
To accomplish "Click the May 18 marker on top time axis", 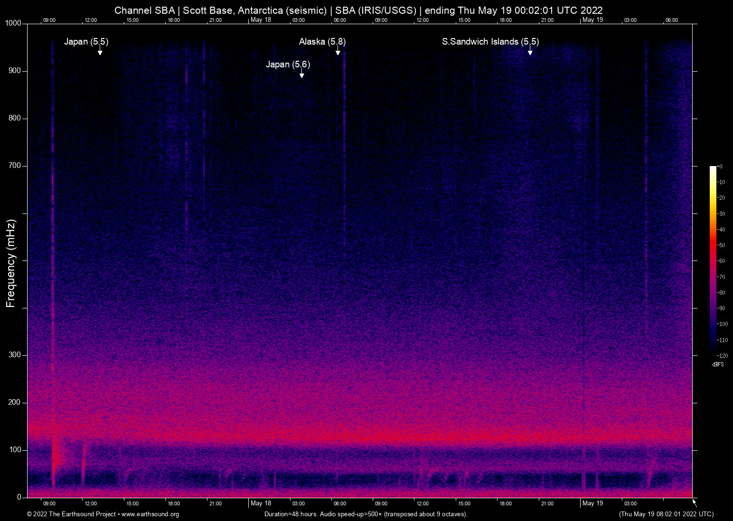I will coord(261,20).
